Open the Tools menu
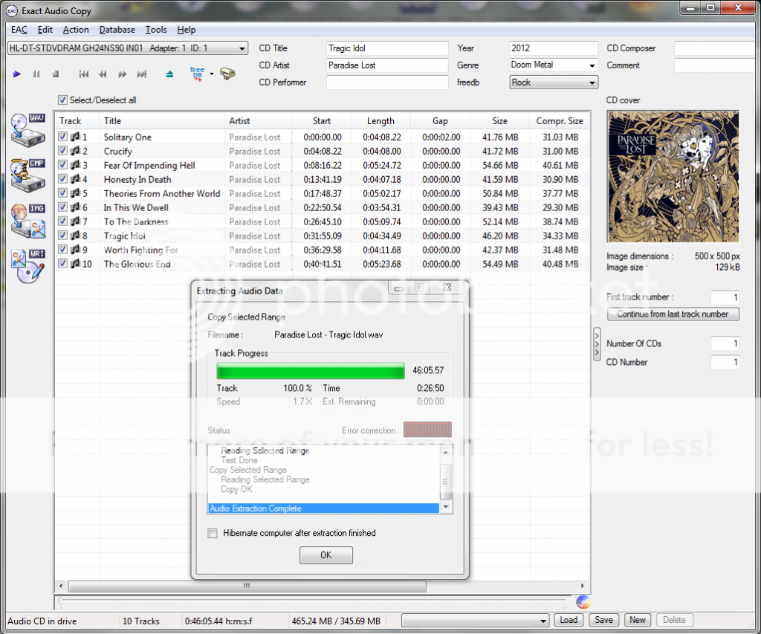 pos(156,30)
